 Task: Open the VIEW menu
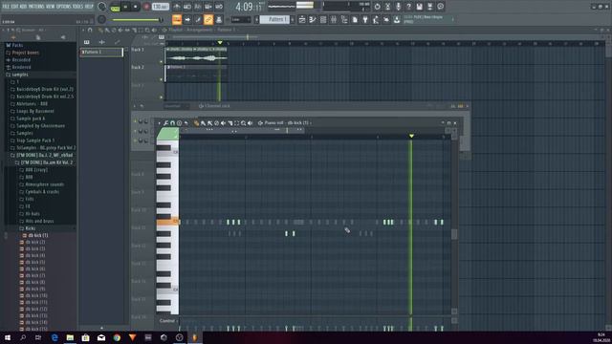51,7
